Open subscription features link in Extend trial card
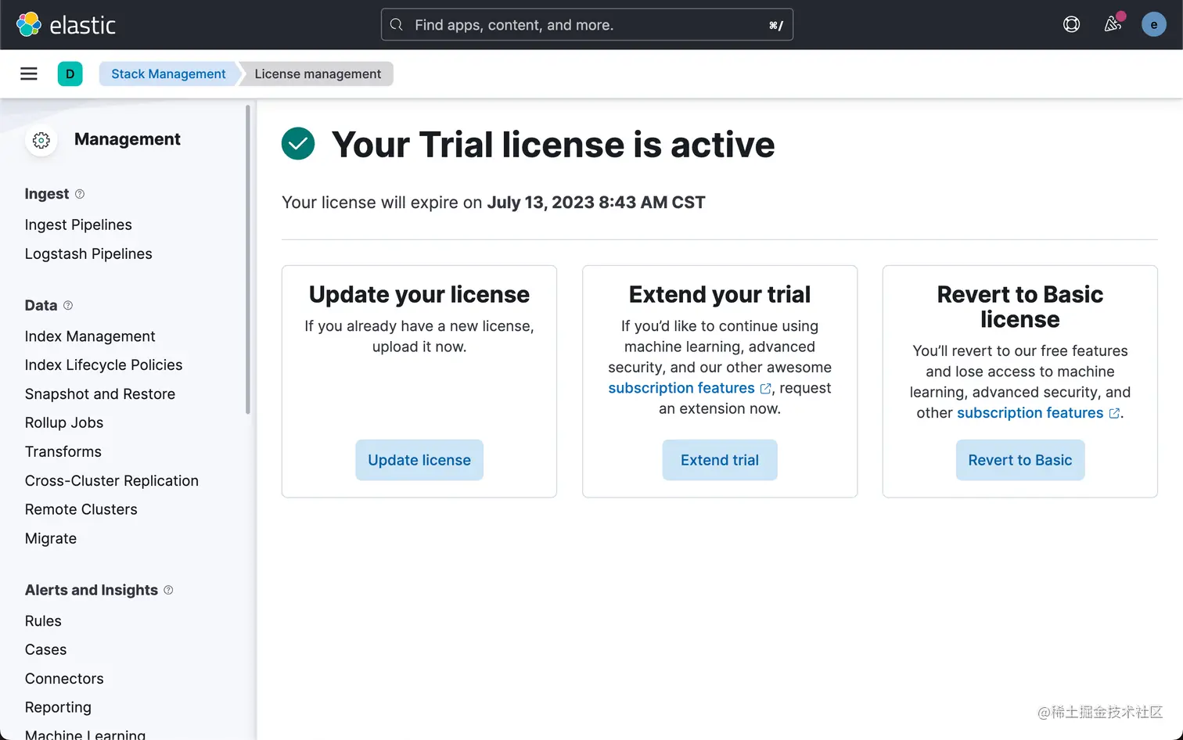This screenshot has height=740, width=1183. (x=689, y=388)
